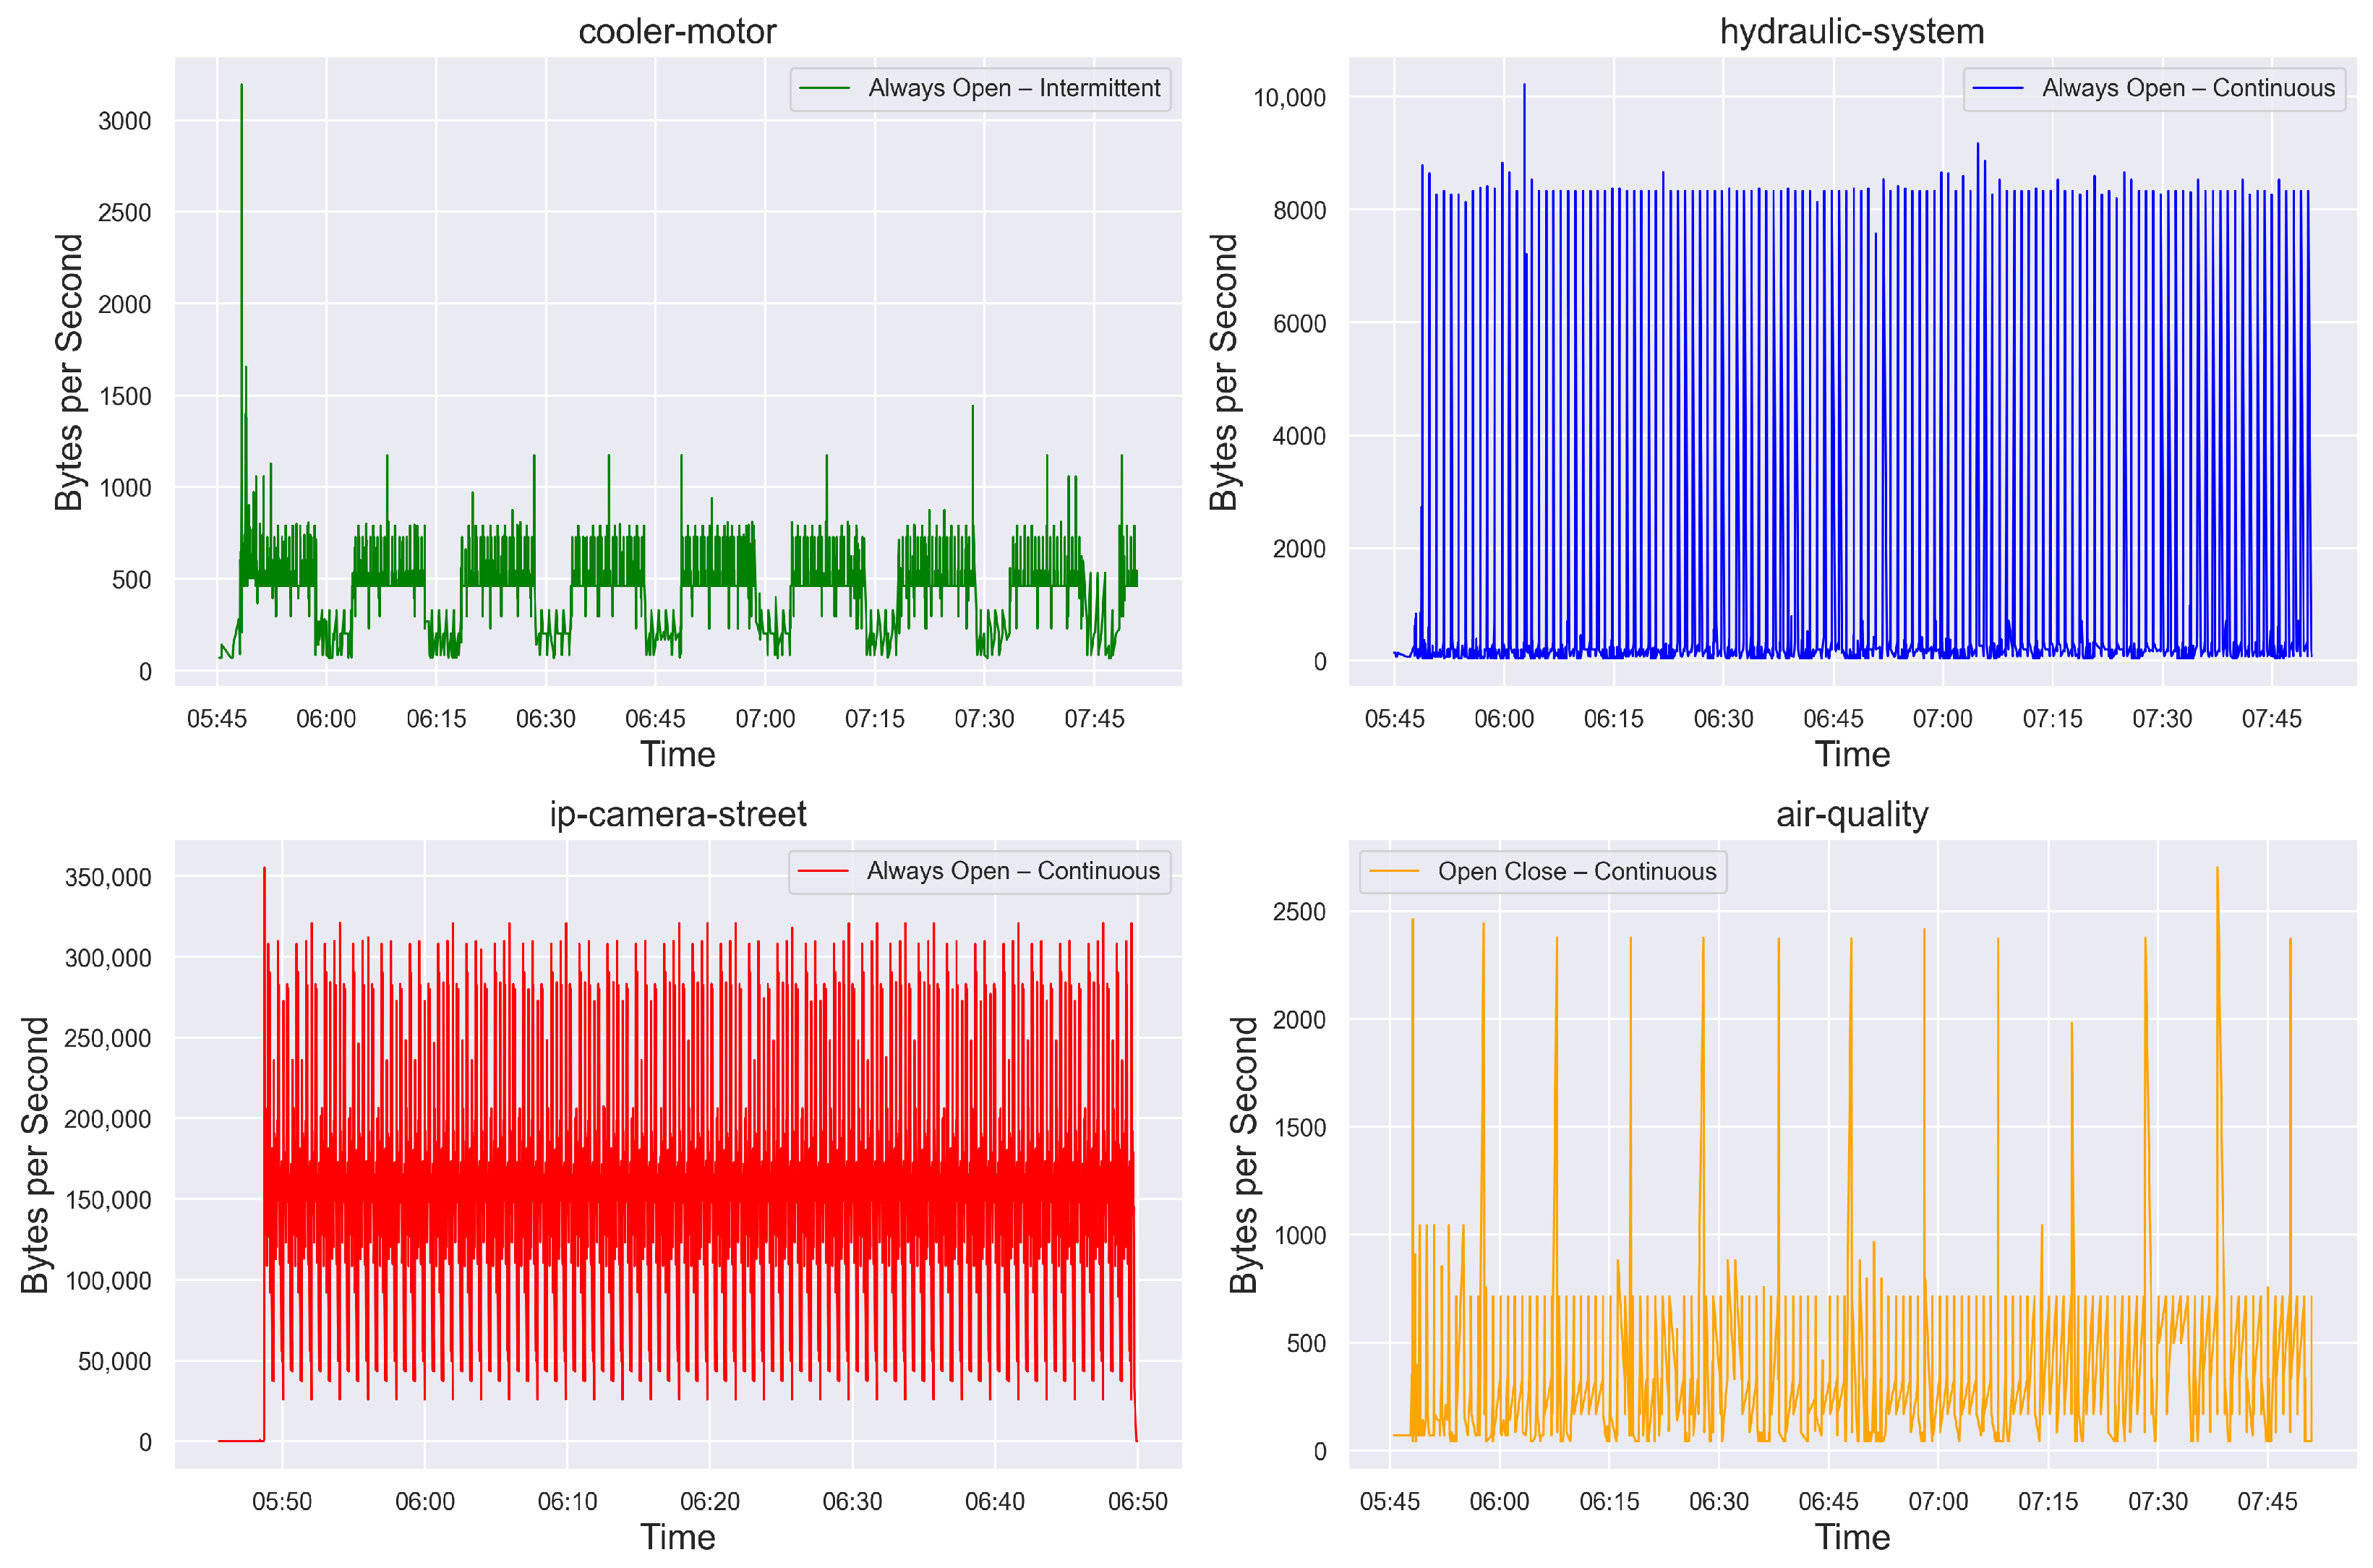Click the 06:50 tick on ip-camera-street x-axis
This screenshot has width=2373, height=1568.
[x=1137, y=1502]
